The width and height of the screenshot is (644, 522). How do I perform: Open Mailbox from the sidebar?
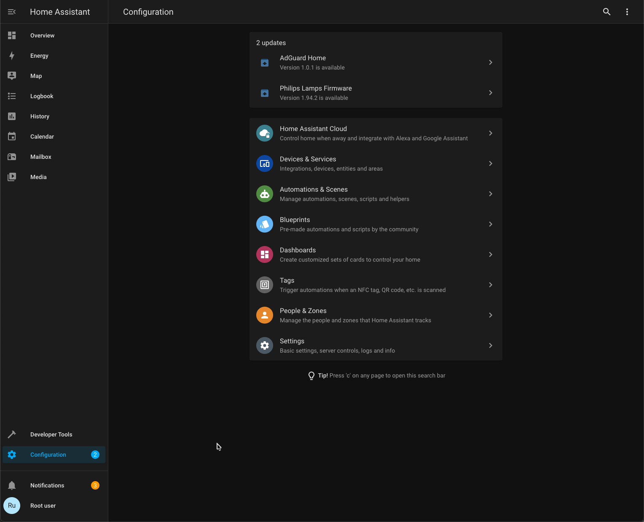coord(54,157)
